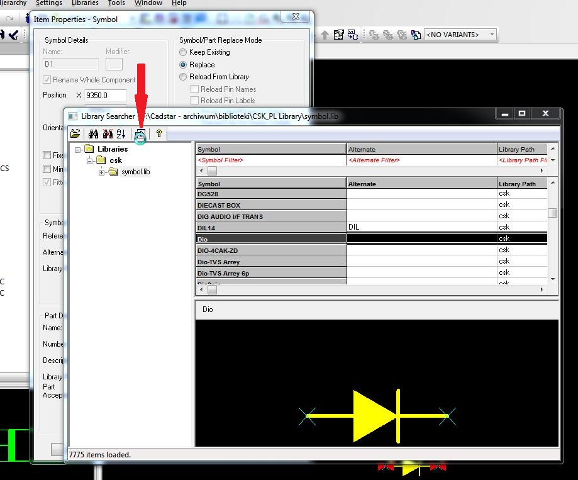Viewport: 578px width, 480px height.
Task: Open the Help menu
Action: 179,3
